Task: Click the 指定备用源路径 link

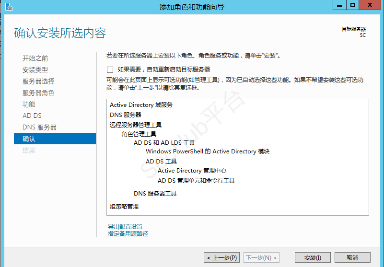Action: [128, 234]
